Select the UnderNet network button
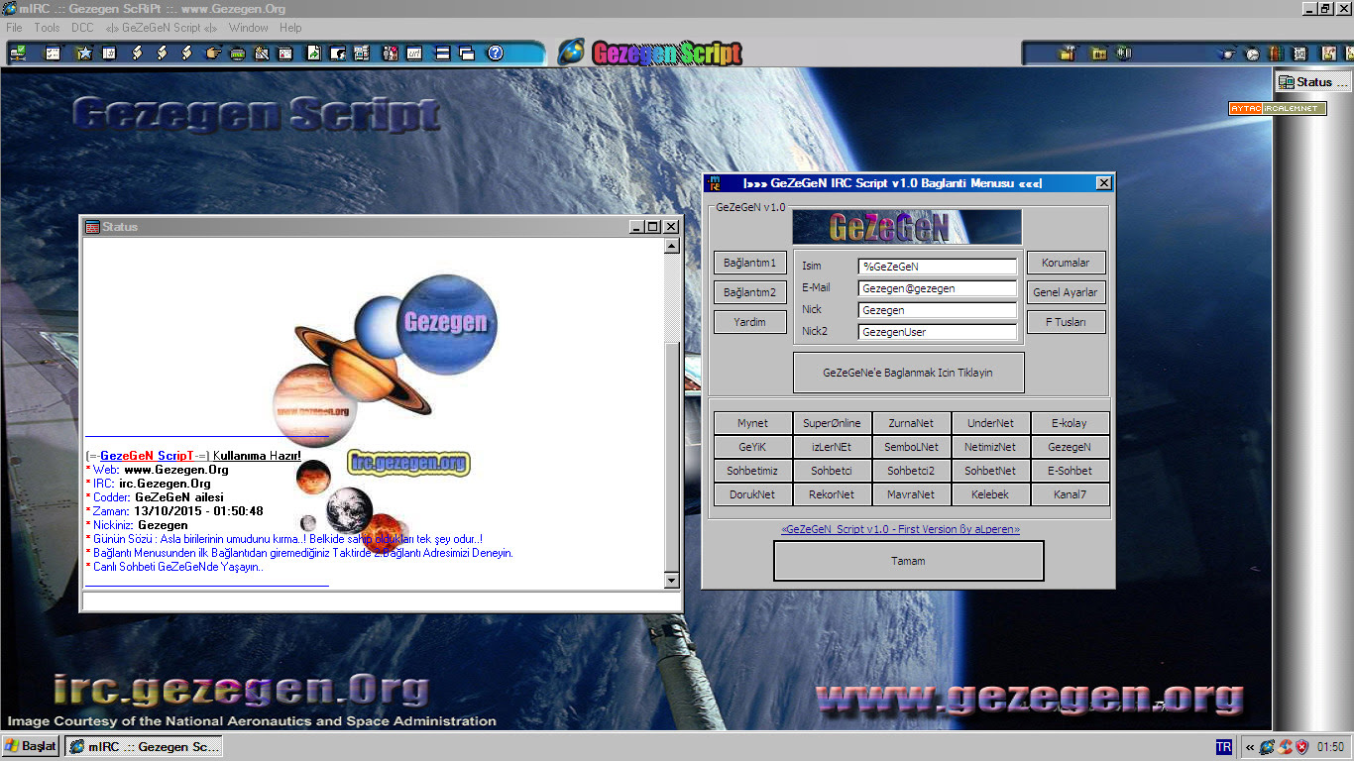1354x761 pixels. [991, 423]
